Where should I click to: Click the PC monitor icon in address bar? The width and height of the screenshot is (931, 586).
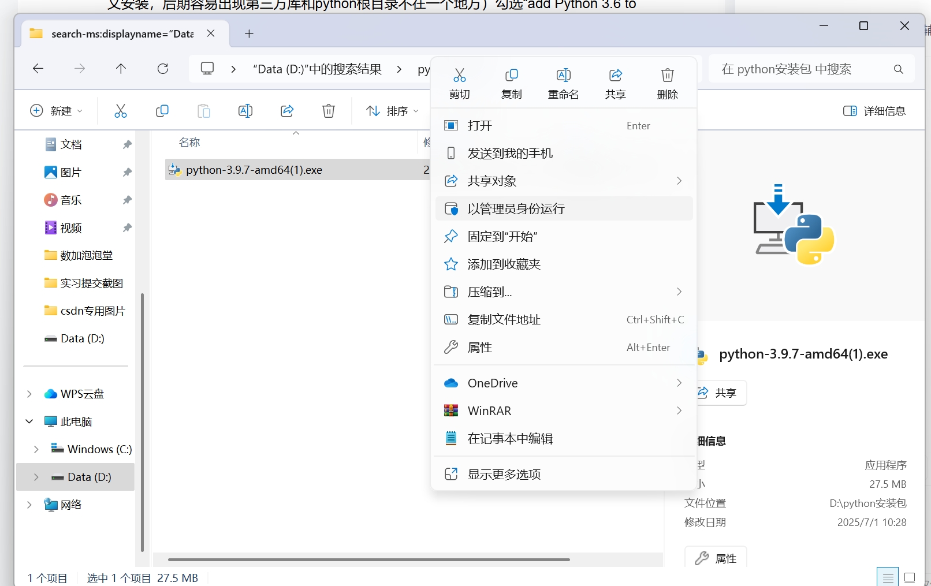207,69
